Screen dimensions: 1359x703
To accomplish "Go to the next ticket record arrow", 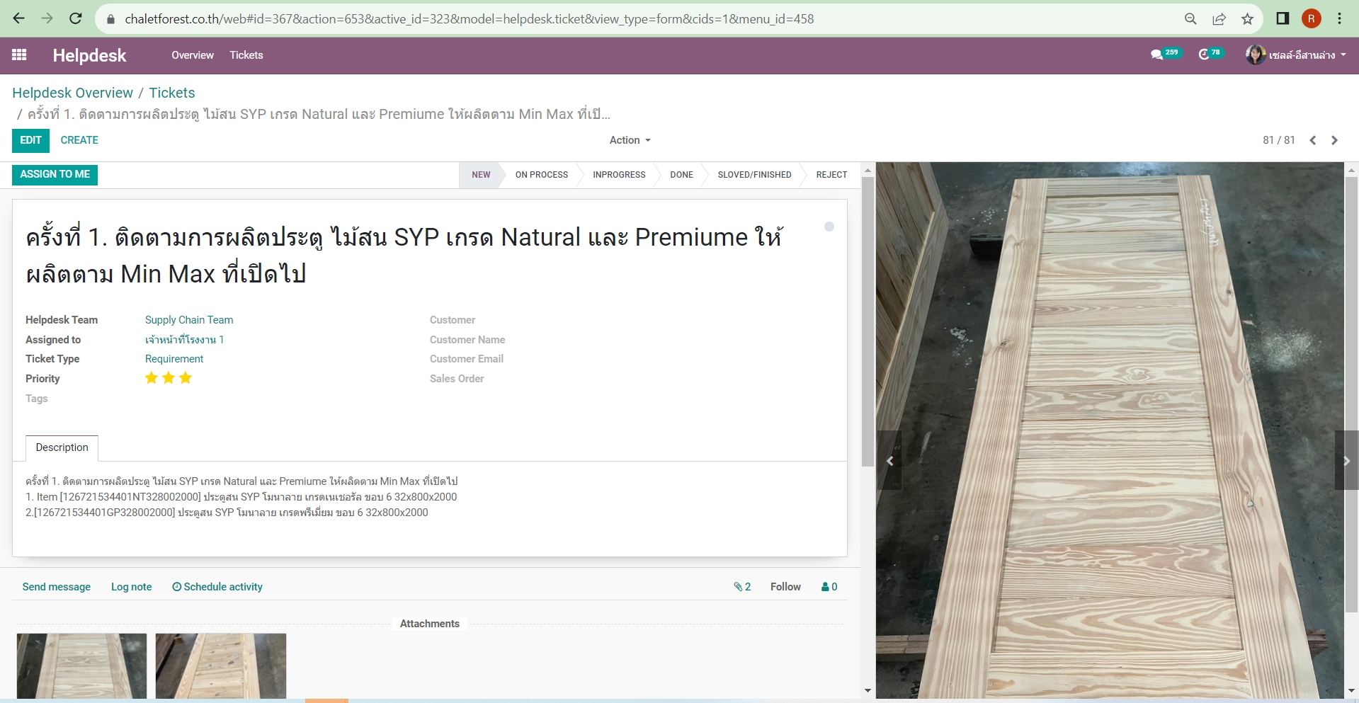I will (x=1334, y=140).
